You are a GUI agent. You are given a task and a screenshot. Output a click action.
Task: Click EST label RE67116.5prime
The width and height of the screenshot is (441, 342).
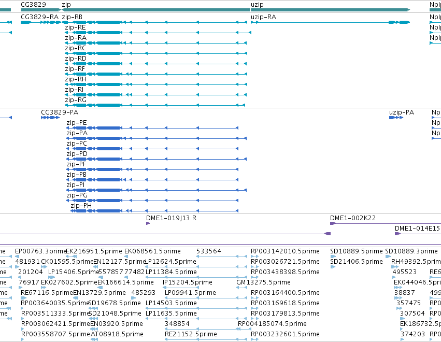click(47, 293)
